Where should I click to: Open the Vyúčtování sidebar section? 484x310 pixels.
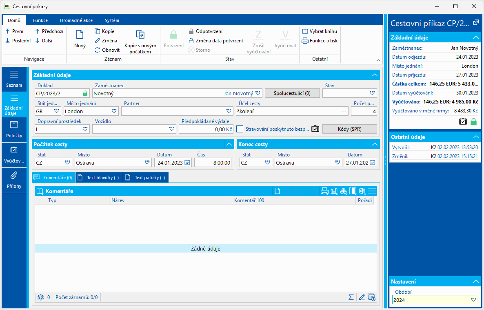(14, 155)
